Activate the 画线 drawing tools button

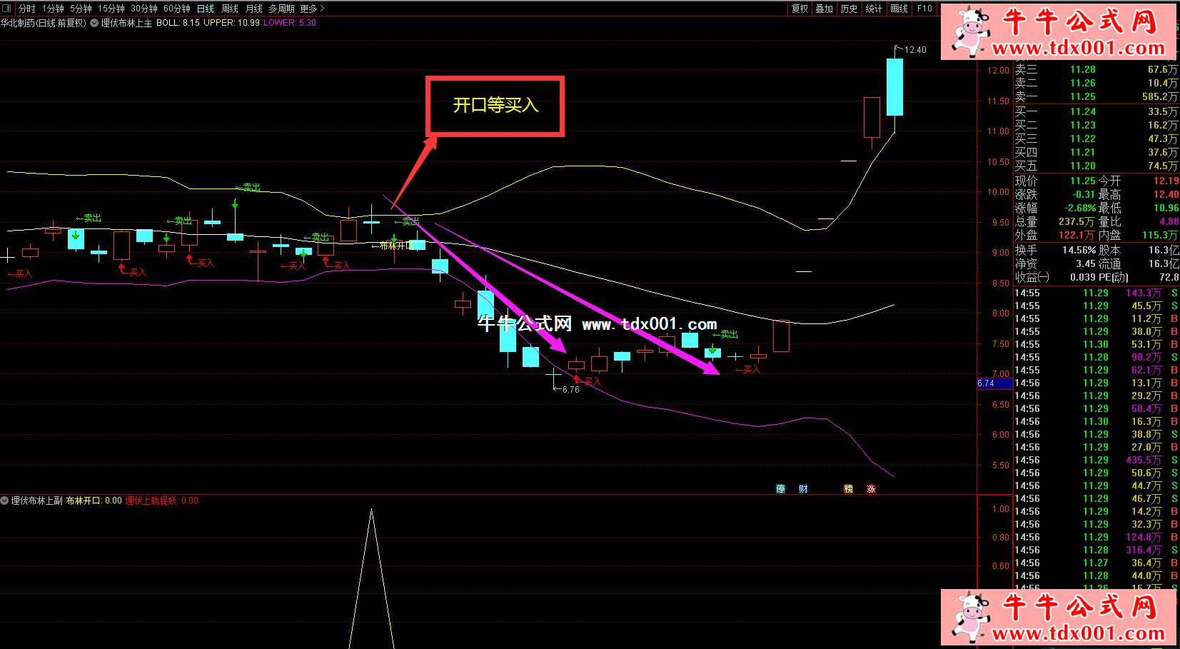[899, 9]
